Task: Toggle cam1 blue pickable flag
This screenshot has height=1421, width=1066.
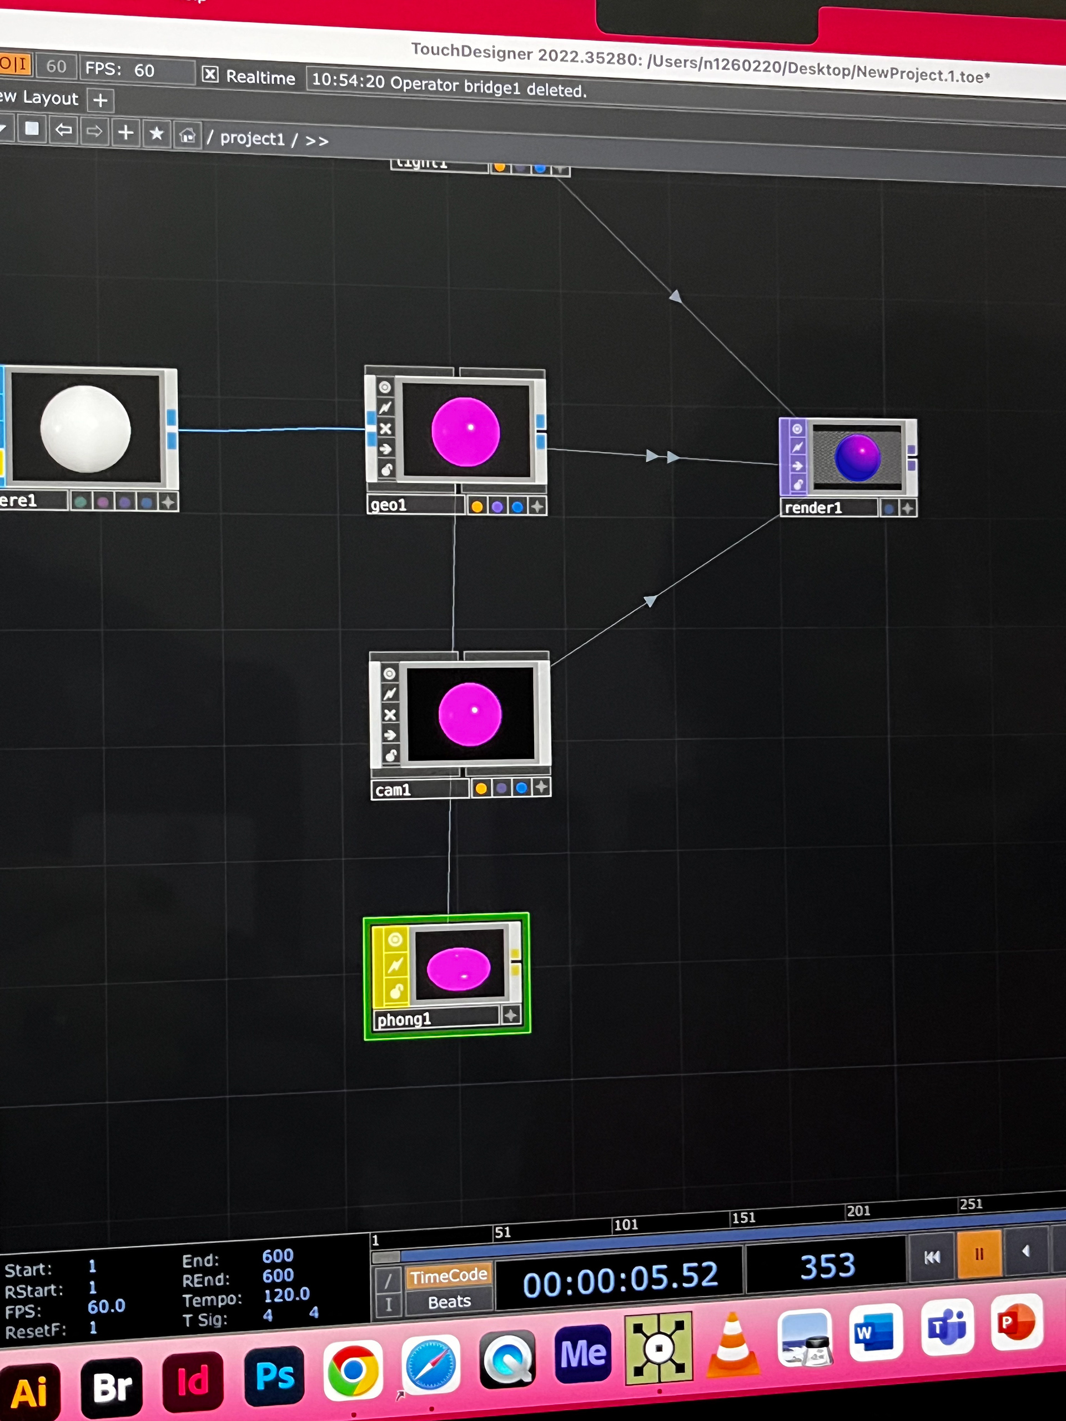Action: click(522, 788)
